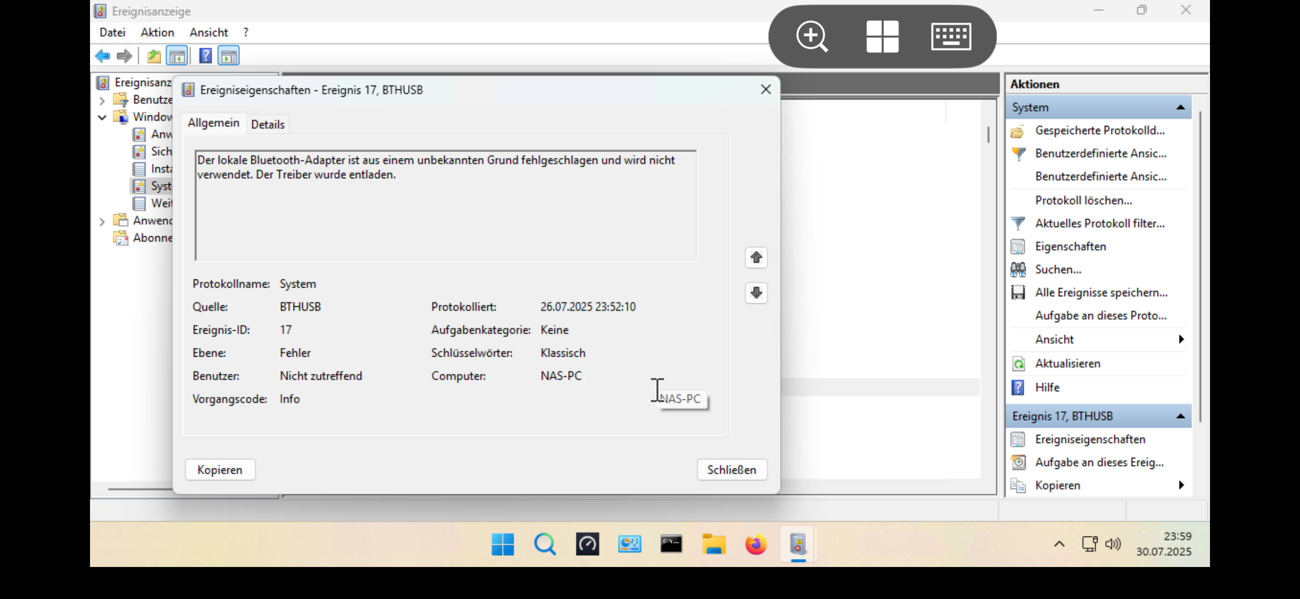The height and width of the screenshot is (599, 1300).
Task: Open Firefox from the taskbar
Action: pyautogui.click(x=756, y=544)
